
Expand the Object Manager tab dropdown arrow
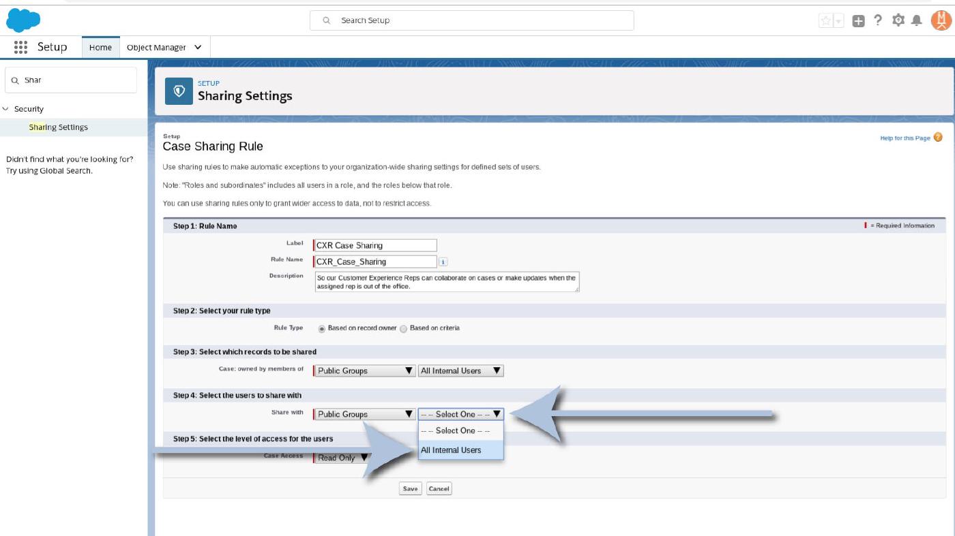pyautogui.click(x=198, y=47)
